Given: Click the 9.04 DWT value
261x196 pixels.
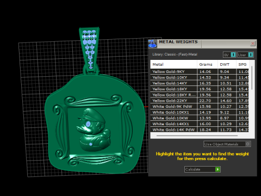Looking at the screenshot, I should click(225, 72).
